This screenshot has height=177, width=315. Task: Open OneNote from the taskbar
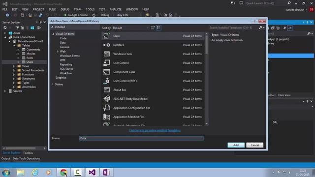(106, 173)
